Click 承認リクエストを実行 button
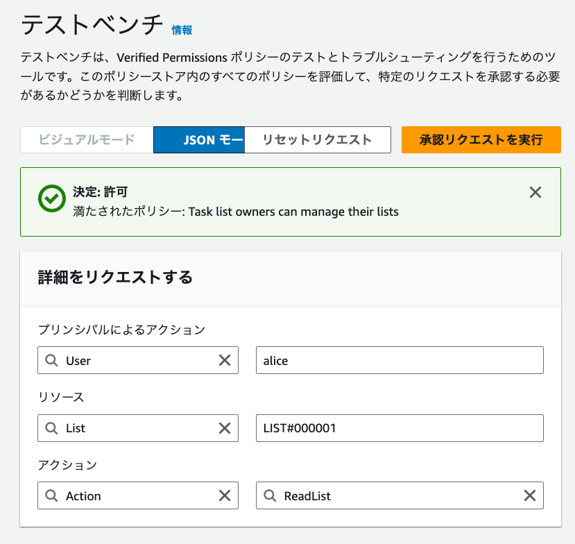Viewport: 575px width, 544px height. pos(481,139)
